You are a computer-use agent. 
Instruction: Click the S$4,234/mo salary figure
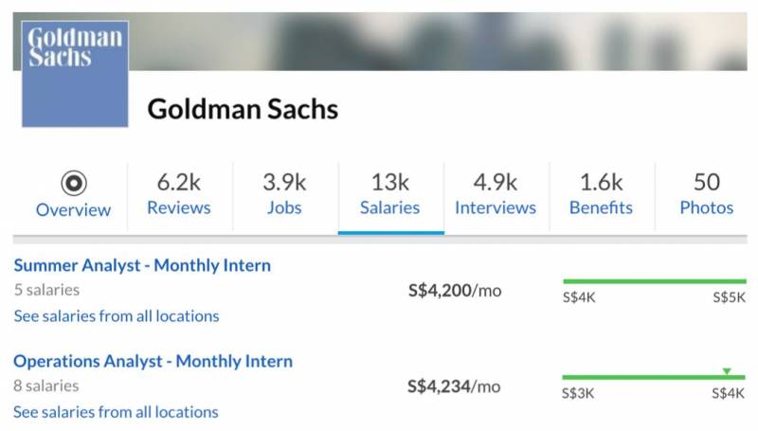(x=454, y=386)
